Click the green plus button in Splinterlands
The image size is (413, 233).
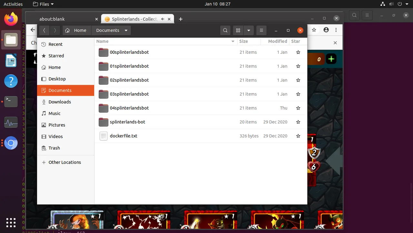point(331,59)
